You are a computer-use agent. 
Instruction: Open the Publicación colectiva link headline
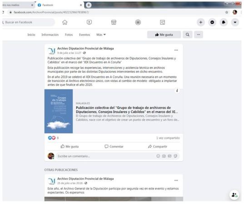coord(127,110)
